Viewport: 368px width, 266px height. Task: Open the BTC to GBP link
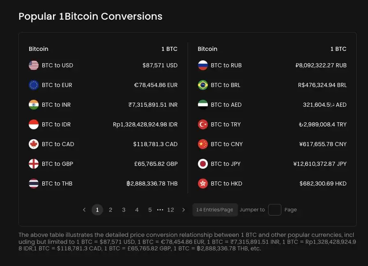coord(57,164)
